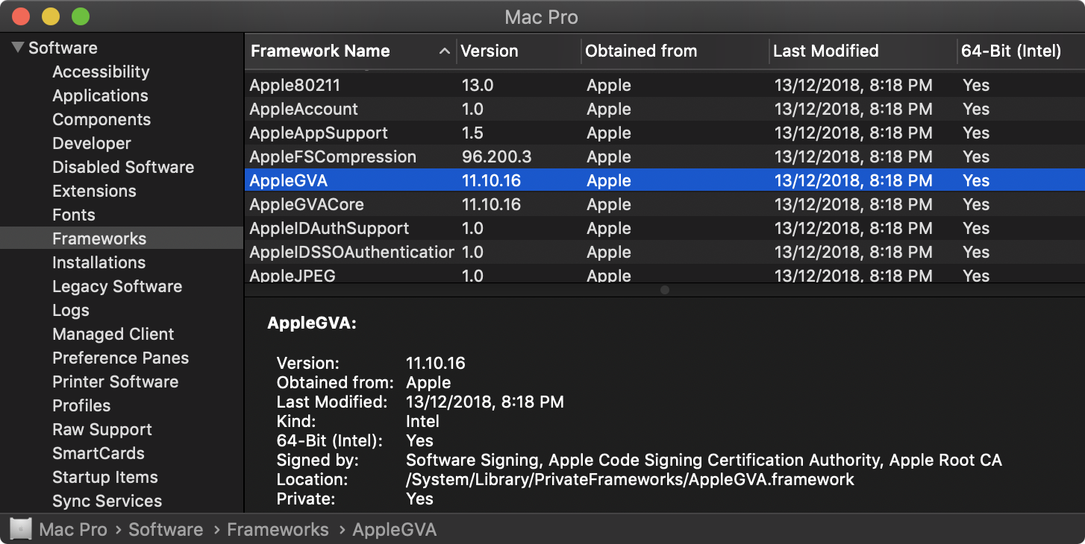This screenshot has width=1085, height=544.
Task: Open Disabled Software in the sidebar
Action: tap(123, 167)
